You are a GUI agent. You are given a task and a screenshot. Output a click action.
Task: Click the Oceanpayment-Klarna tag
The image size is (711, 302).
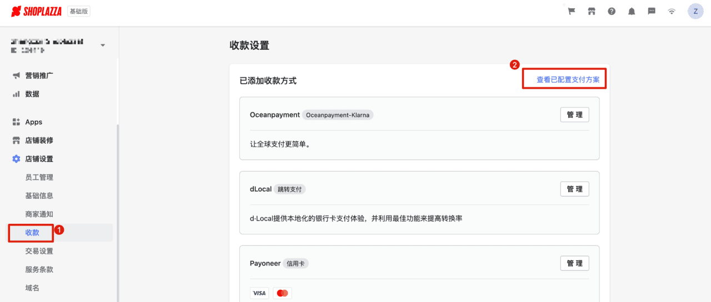point(338,115)
